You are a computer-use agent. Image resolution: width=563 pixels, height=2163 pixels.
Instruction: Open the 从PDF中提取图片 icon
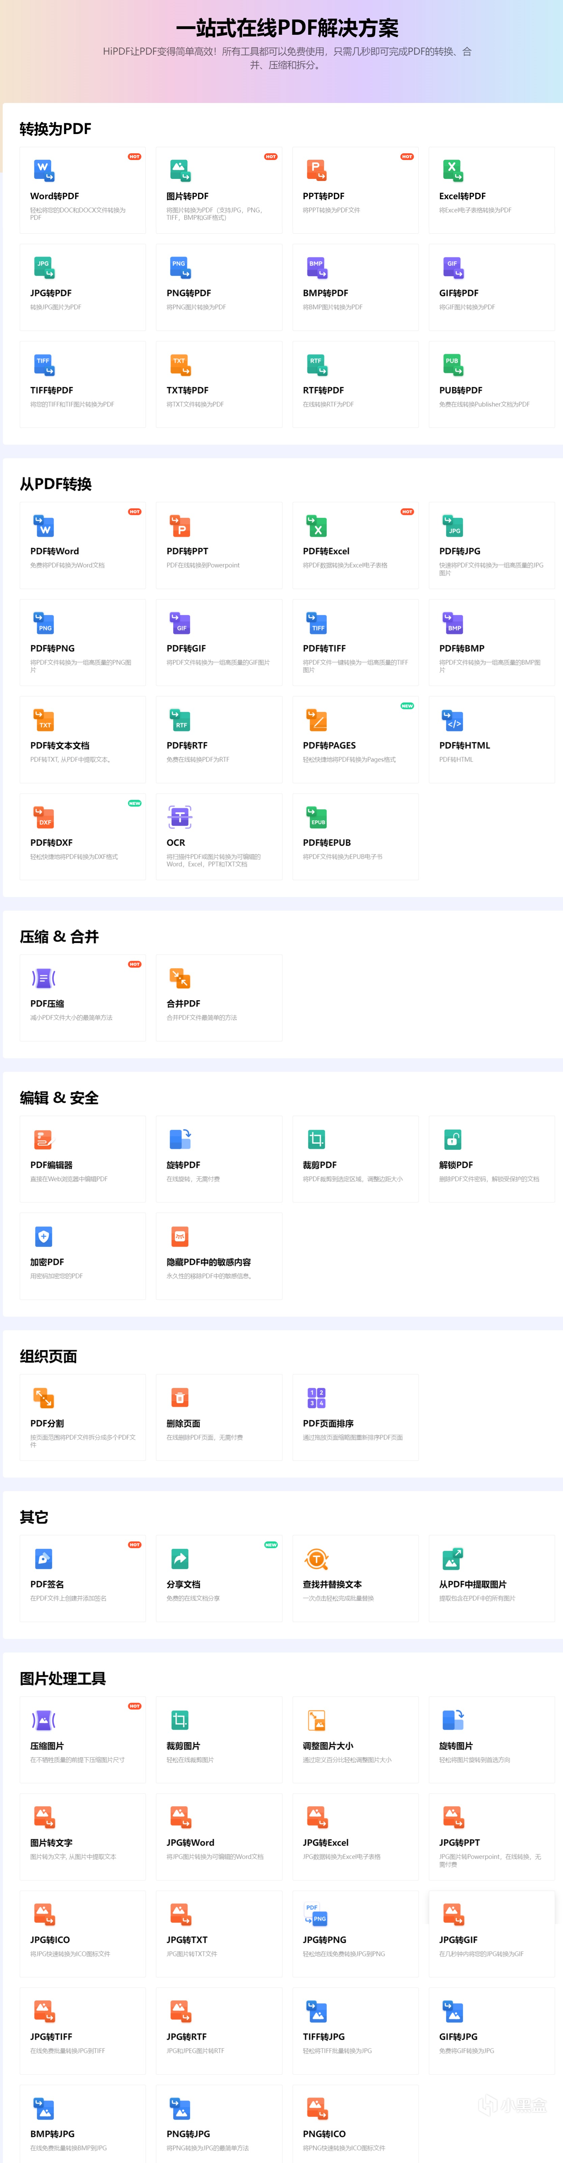tap(452, 1559)
